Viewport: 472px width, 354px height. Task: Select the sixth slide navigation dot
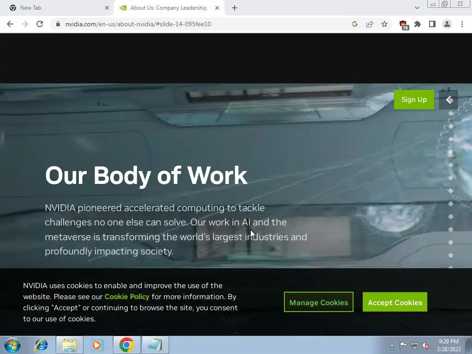451,178
